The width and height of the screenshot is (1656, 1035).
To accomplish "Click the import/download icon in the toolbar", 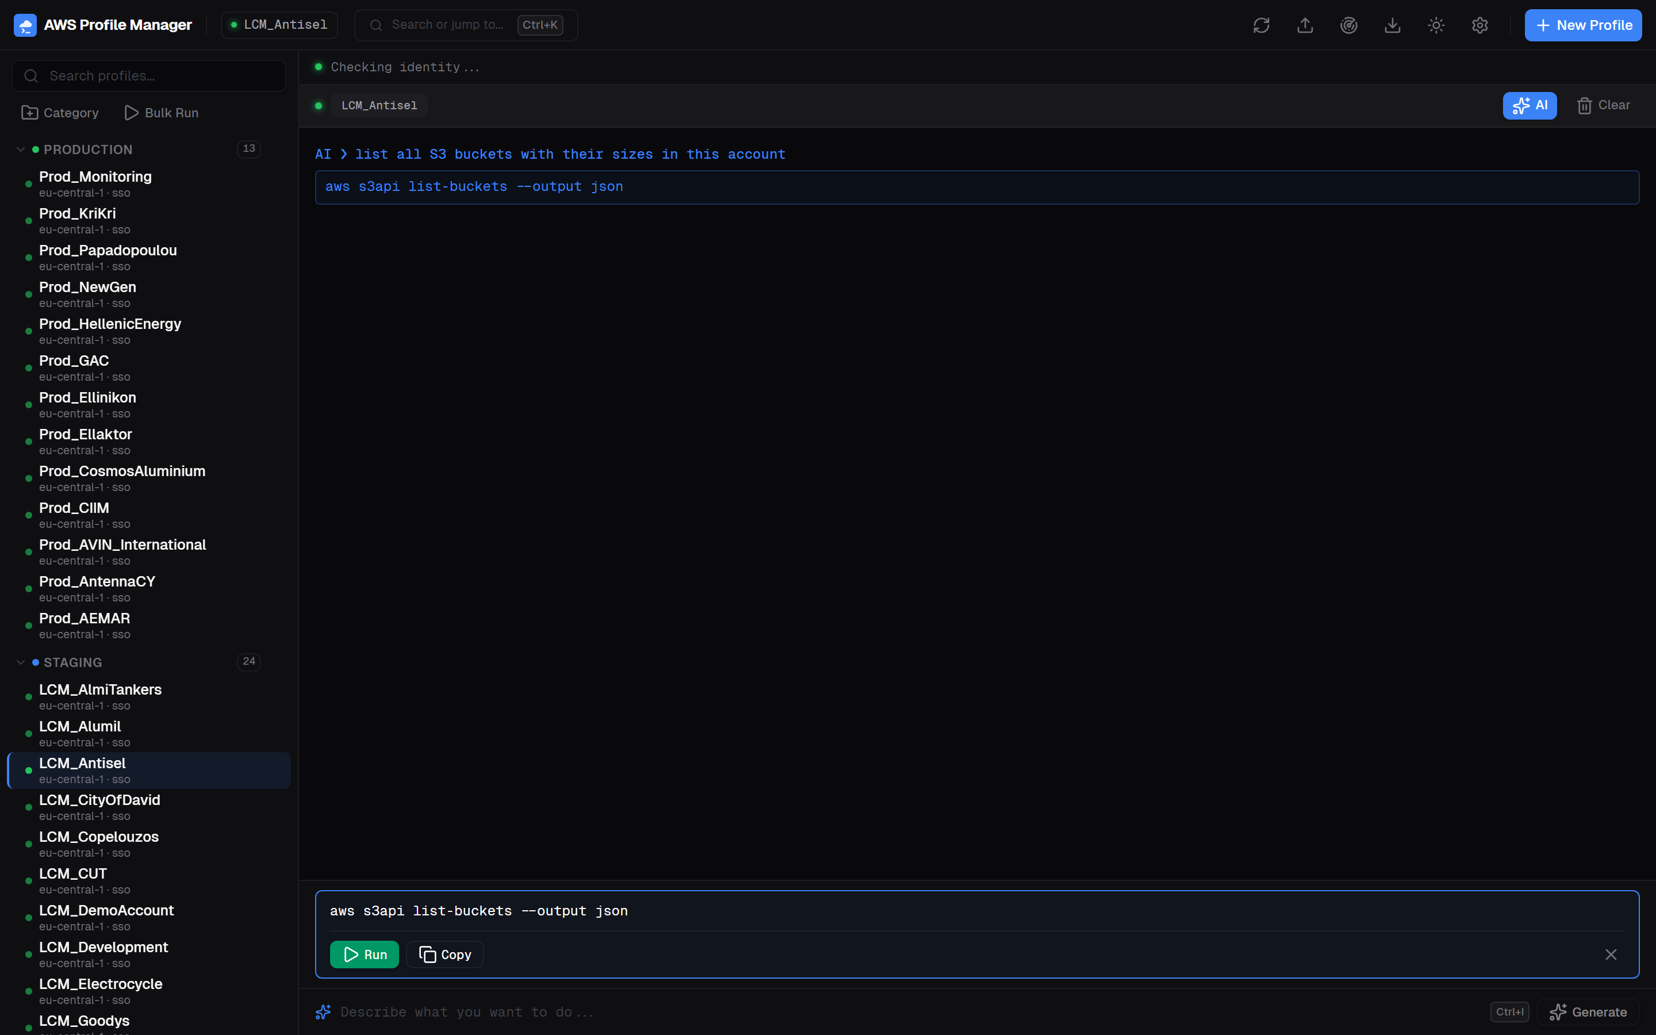I will pos(1393,25).
